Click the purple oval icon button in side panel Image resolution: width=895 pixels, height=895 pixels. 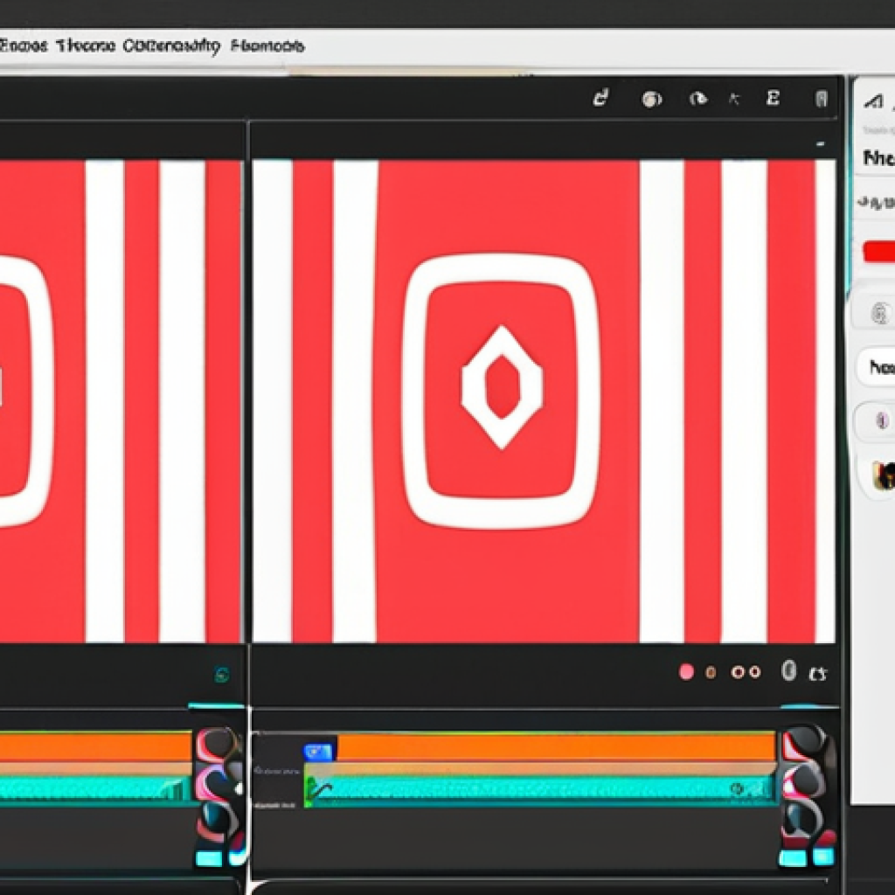882,421
